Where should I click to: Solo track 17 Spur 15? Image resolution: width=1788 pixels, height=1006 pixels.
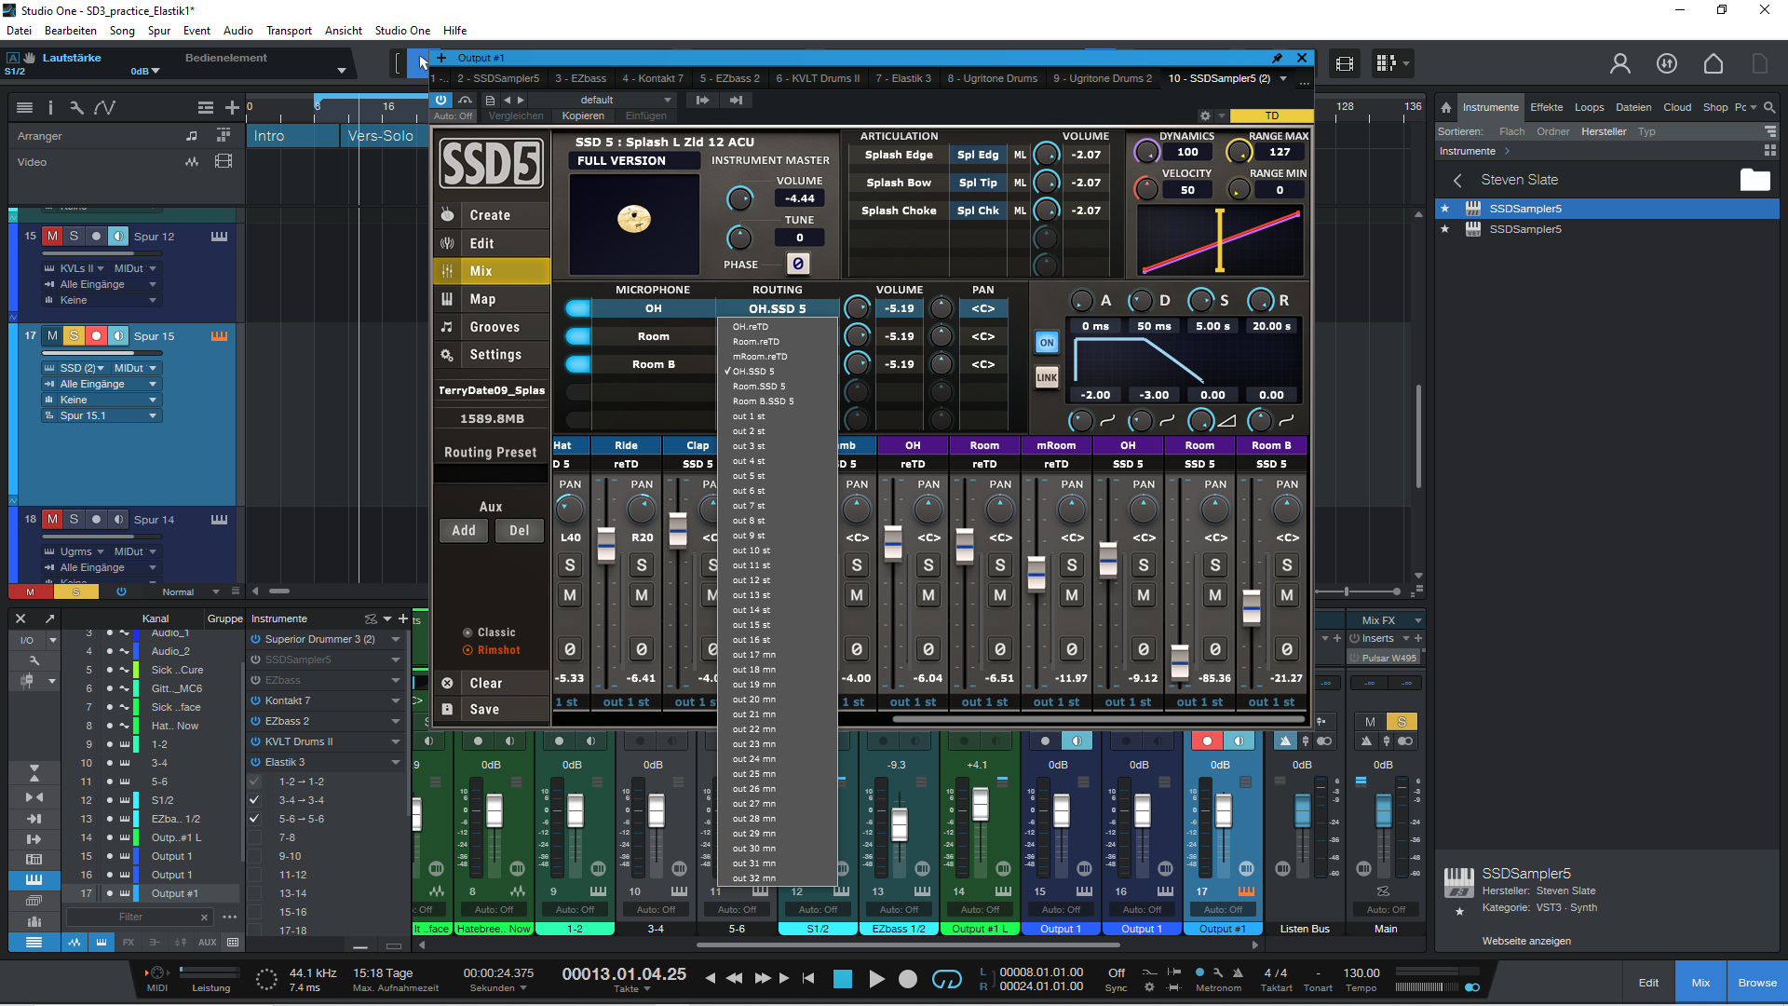click(x=74, y=335)
